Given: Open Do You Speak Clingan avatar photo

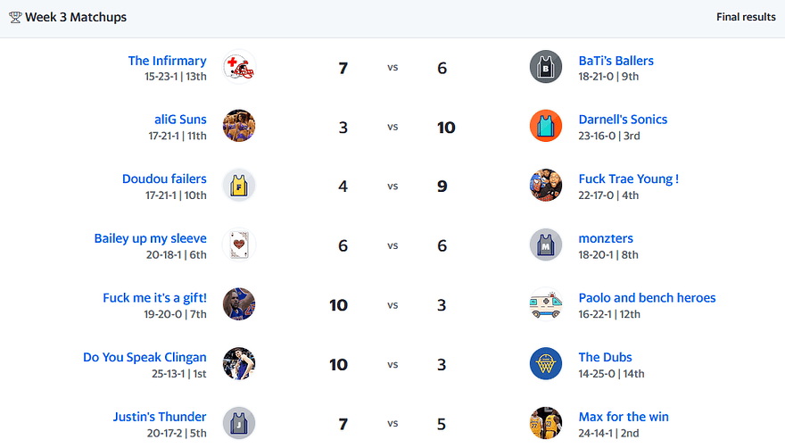Looking at the screenshot, I should 239,364.
